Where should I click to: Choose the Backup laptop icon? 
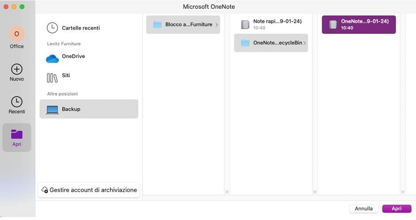pyautogui.click(x=53, y=109)
